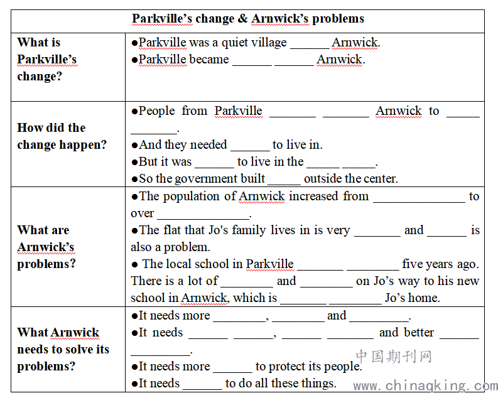Click "The flat that Jo's family lives in" line

pos(305,230)
